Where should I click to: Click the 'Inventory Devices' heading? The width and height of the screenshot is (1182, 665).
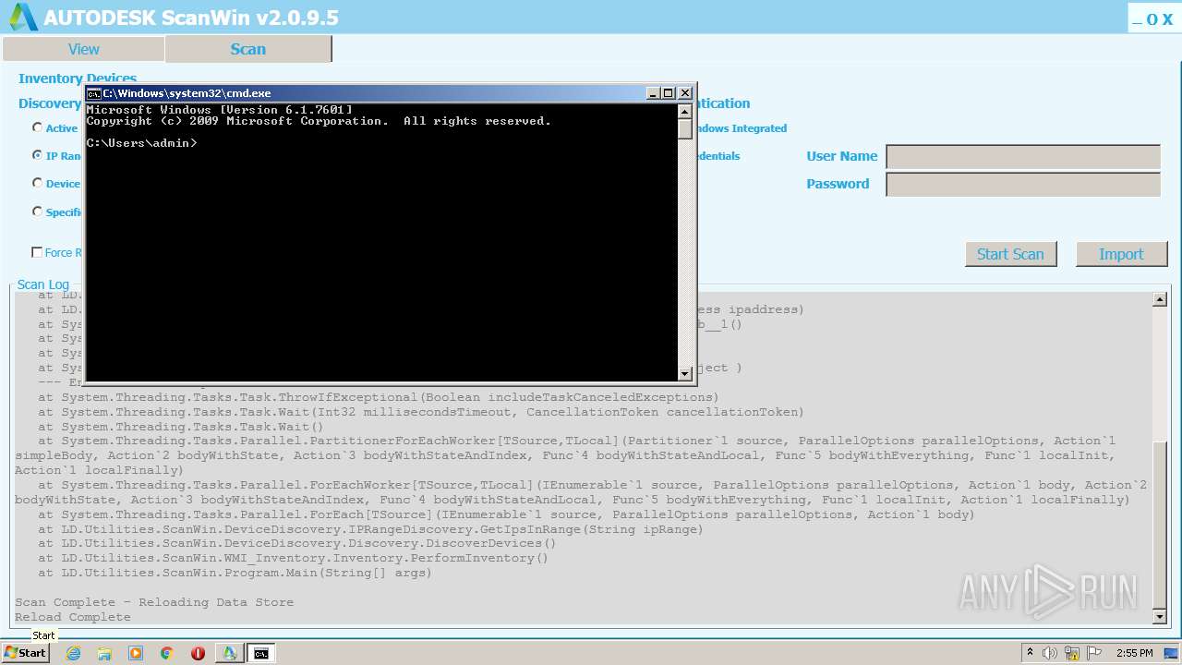tap(78, 79)
